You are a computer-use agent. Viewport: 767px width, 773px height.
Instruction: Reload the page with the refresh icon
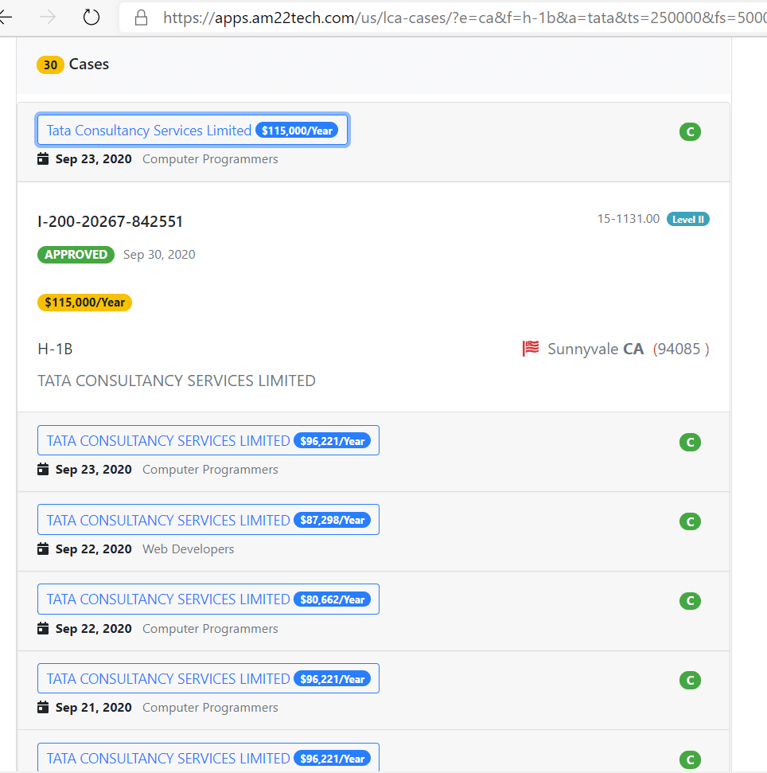91,18
